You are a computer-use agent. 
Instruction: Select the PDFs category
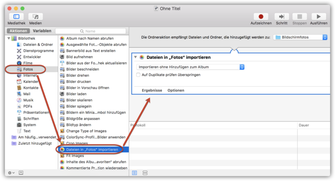coord(28,106)
